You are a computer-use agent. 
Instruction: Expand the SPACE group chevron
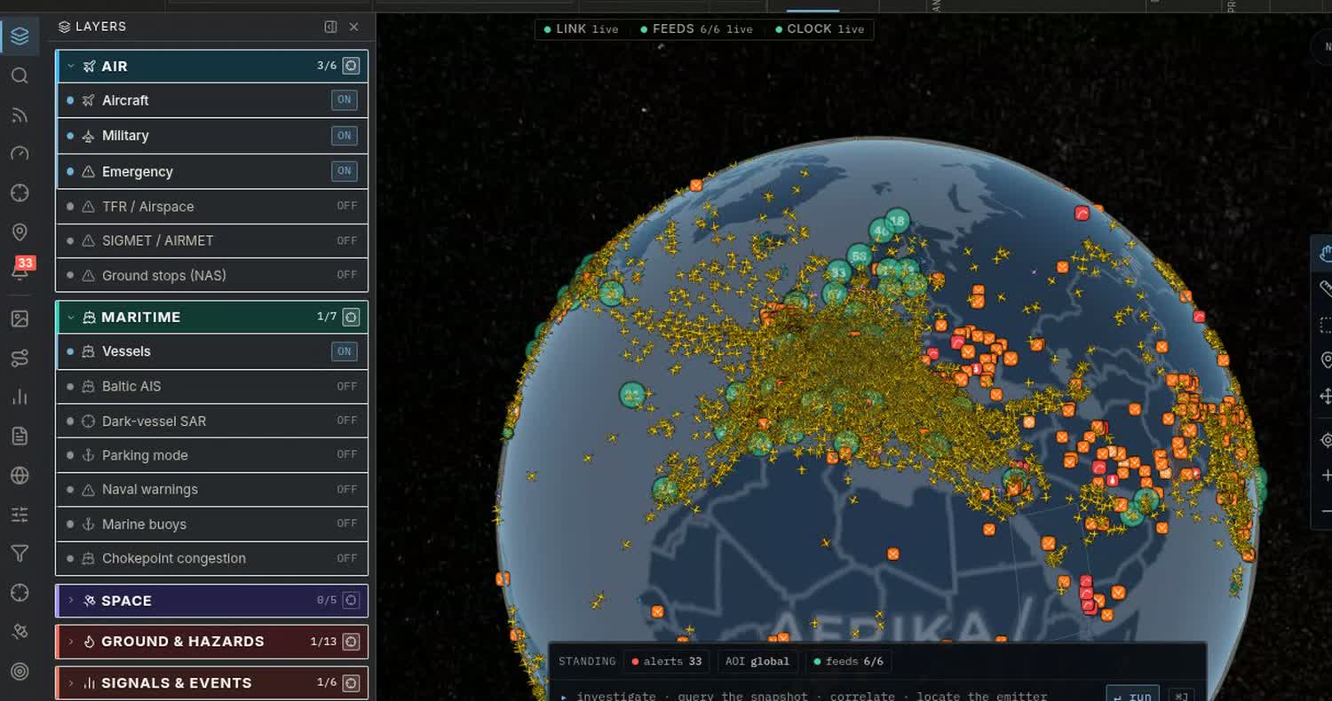[x=71, y=601]
